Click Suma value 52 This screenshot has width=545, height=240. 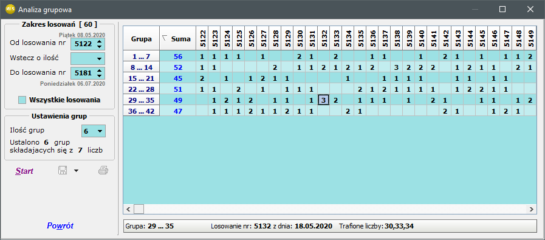pyautogui.click(x=177, y=67)
